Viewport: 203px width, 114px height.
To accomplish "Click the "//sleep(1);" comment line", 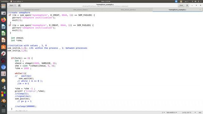I will [x=22, y=94].
